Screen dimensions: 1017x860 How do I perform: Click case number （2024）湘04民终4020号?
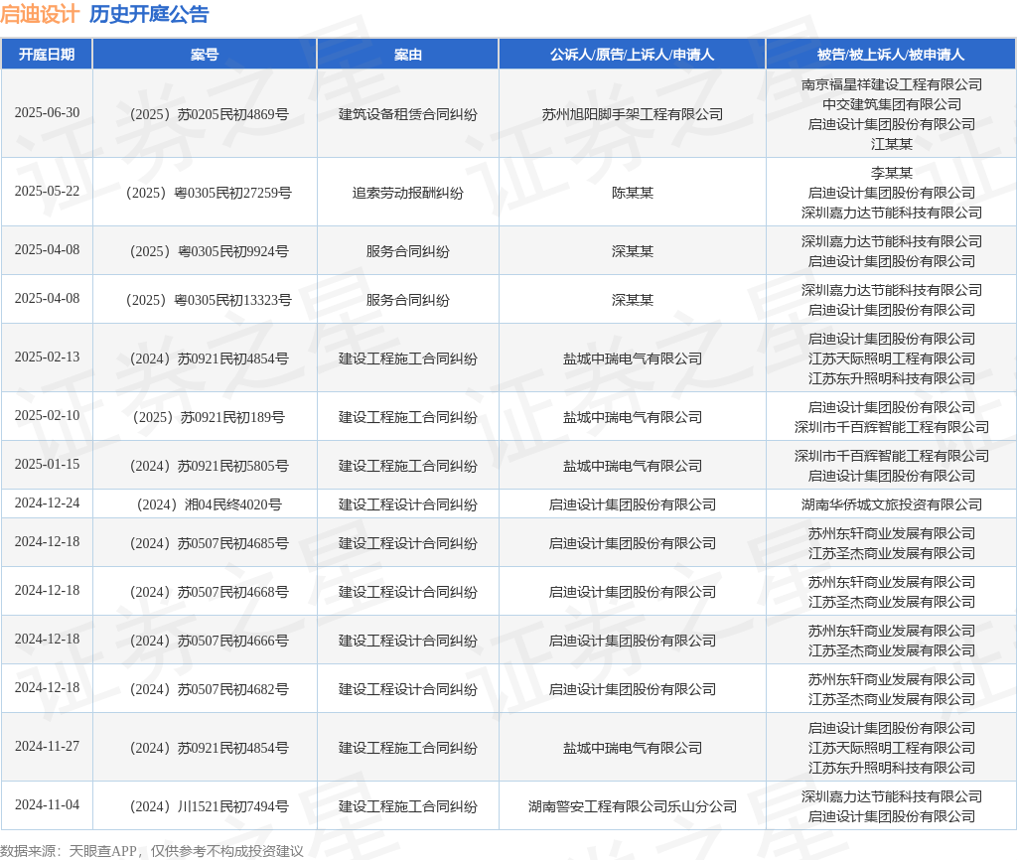[209, 504]
